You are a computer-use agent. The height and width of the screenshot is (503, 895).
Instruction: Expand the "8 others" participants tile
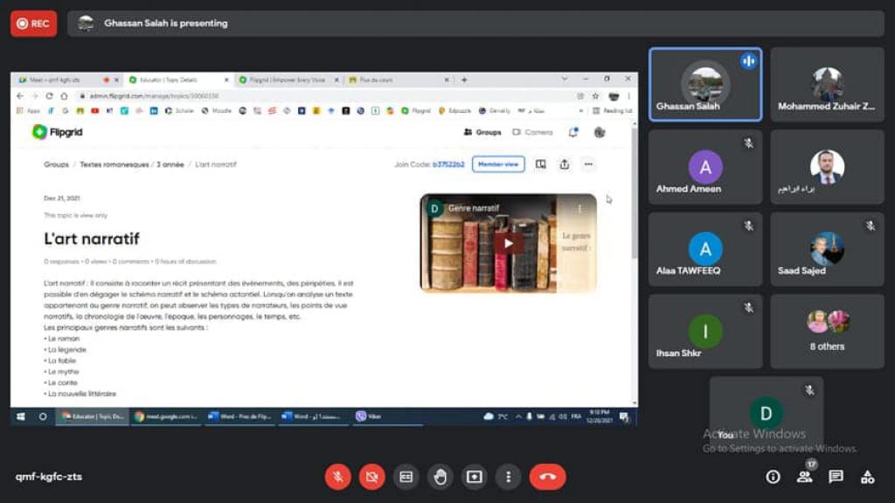tap(827, 331)
